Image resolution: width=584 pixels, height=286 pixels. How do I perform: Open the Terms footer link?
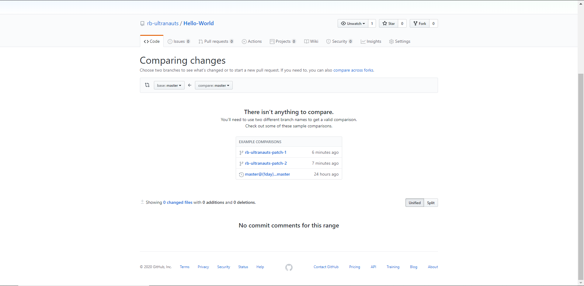point(185,267)
